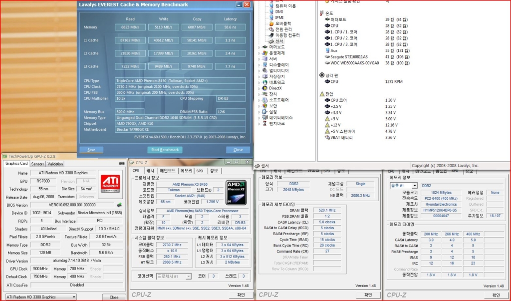Click 확인 in the CPU-Z memory window
Screen dimensions: 511x301
click(368, 295)
